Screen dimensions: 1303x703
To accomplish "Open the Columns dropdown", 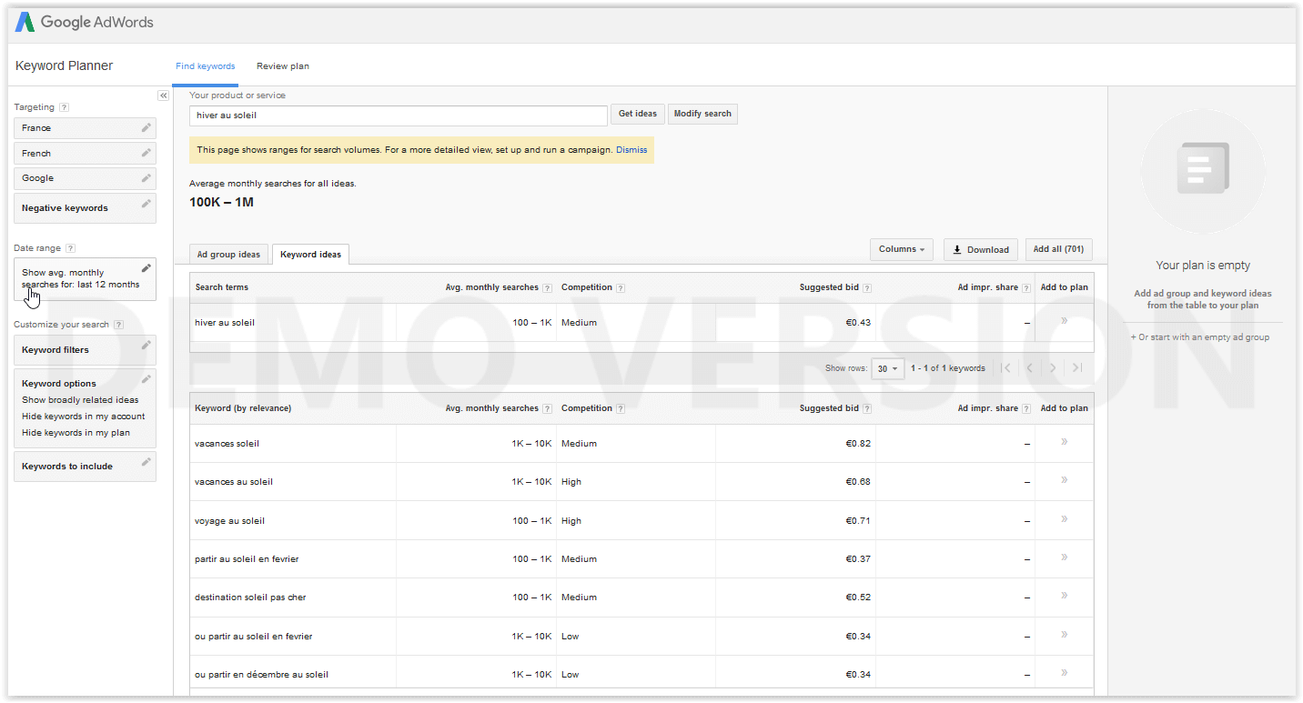I will pyautogui.click(x=901, y=249).
